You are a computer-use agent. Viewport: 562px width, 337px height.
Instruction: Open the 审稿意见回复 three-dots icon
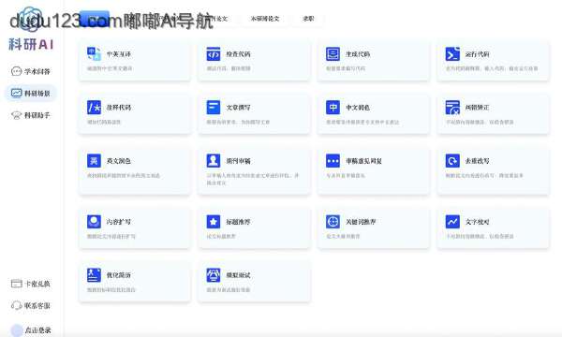click(x=333, y=160)
